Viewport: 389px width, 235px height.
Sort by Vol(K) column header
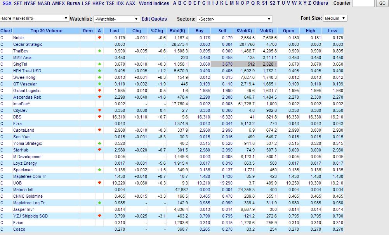pos(266,31)
